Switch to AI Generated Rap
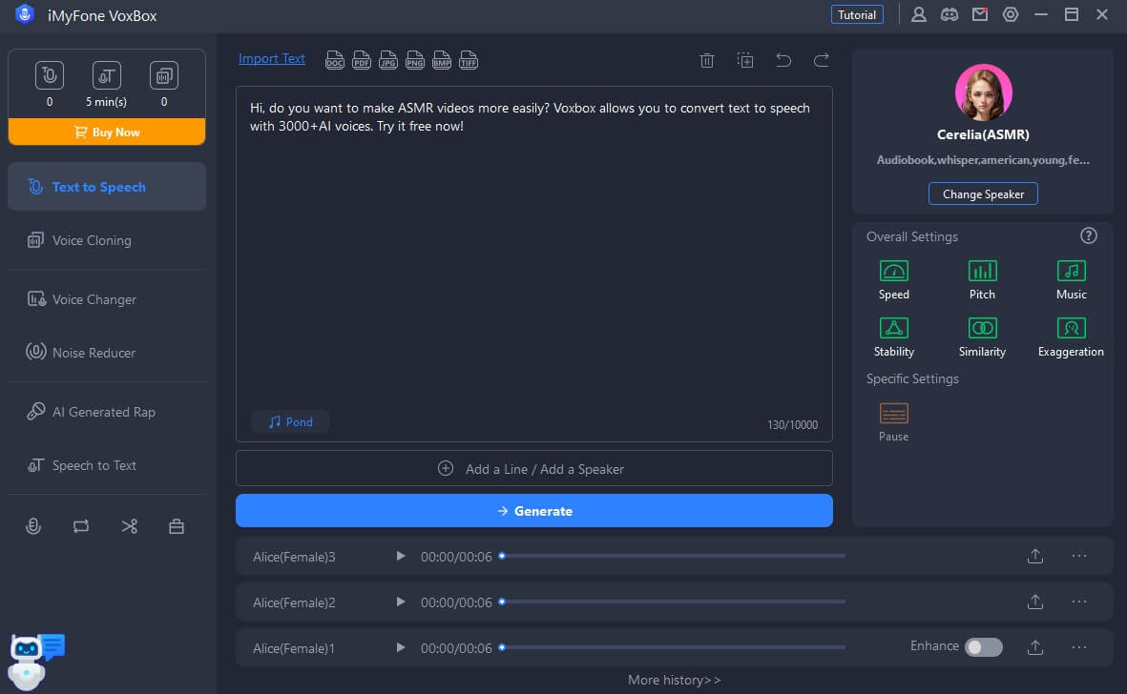The height and width of the screenshot is (694, 1127). pyautogui.click(x=106, y=412)
